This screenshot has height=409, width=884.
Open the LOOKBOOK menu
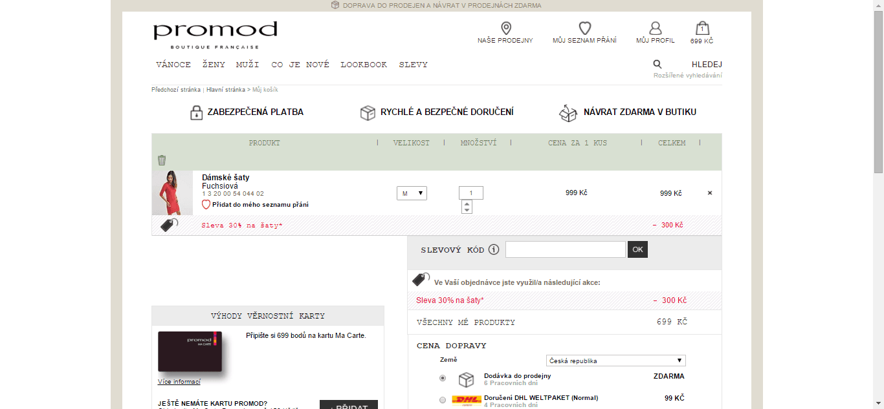click(x=364, y=65)
